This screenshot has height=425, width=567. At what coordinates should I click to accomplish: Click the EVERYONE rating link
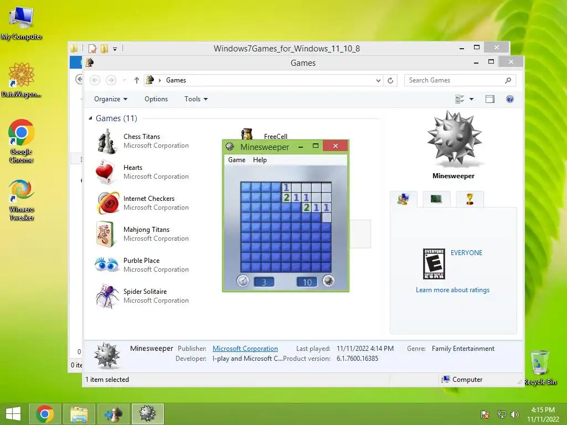(x=466, y=252)
